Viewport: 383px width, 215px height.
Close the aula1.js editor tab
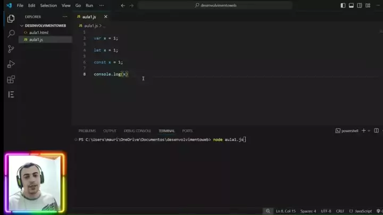pos(105,17)
